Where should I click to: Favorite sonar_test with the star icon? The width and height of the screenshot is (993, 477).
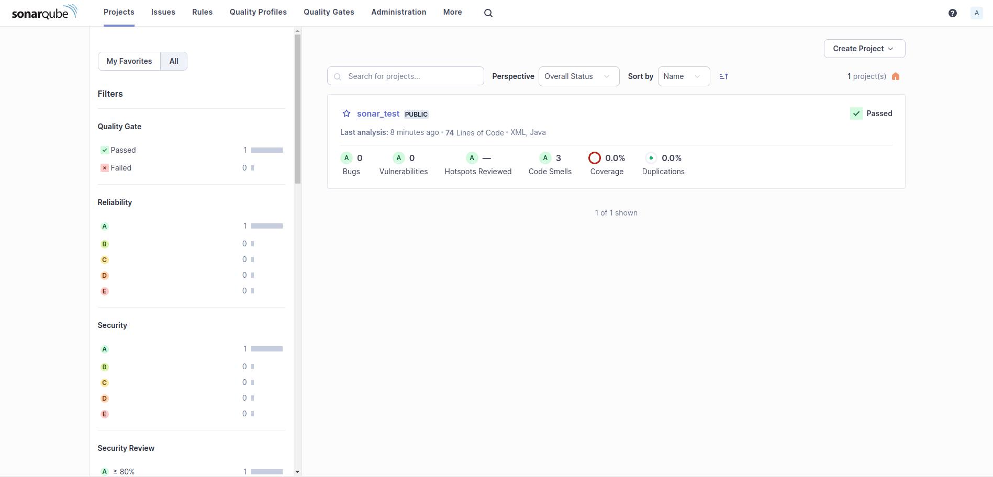coord(347,113)
